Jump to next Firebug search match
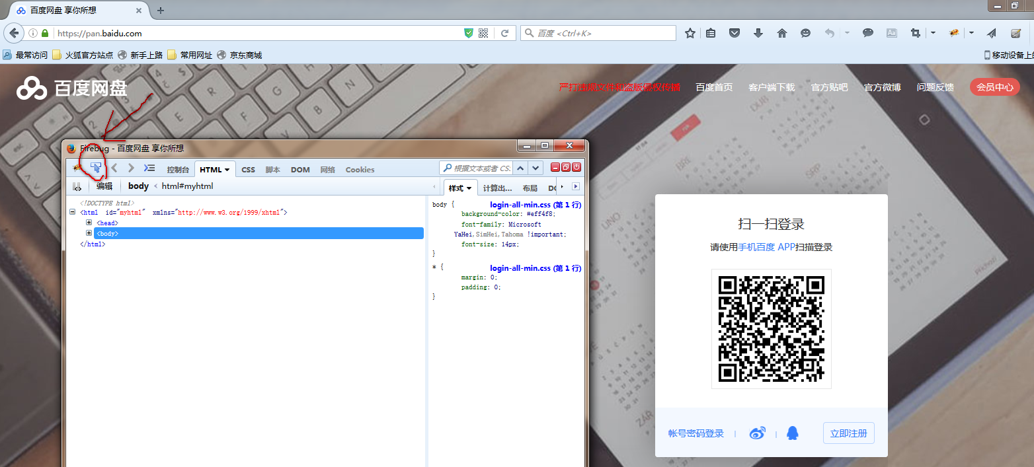The height and width of the screenshot is (467, 1034). point(536,168)
